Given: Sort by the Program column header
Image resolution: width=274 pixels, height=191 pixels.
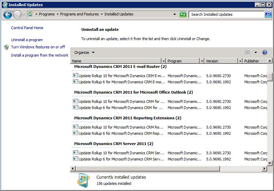Looking at the screenshot, I should pos(183,61).
